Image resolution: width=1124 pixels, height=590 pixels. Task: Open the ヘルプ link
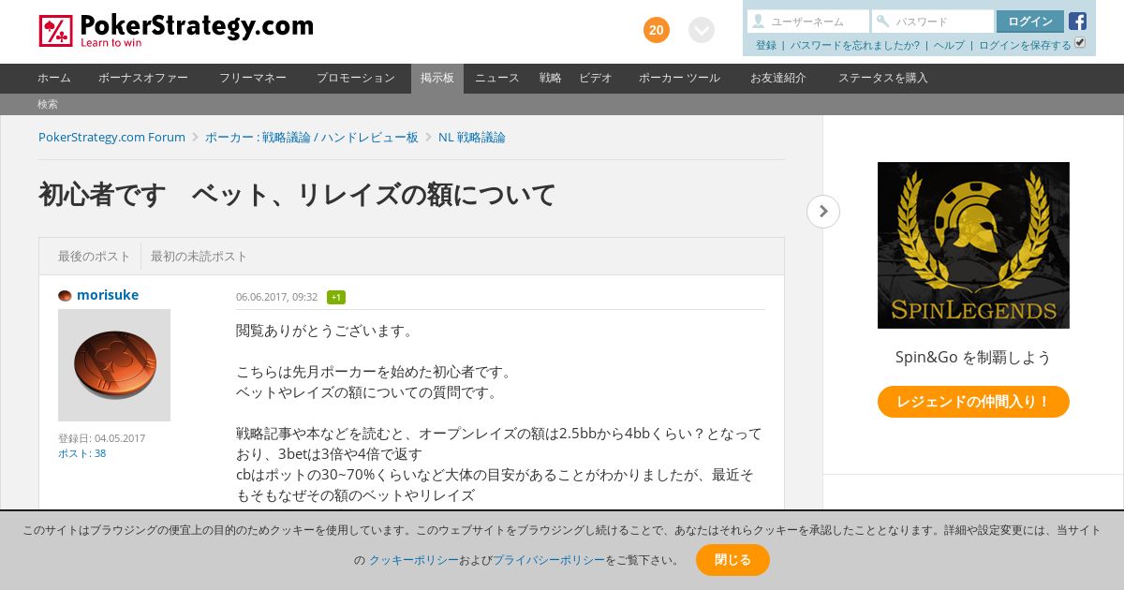pyautogui.click(x=949, y=45)
